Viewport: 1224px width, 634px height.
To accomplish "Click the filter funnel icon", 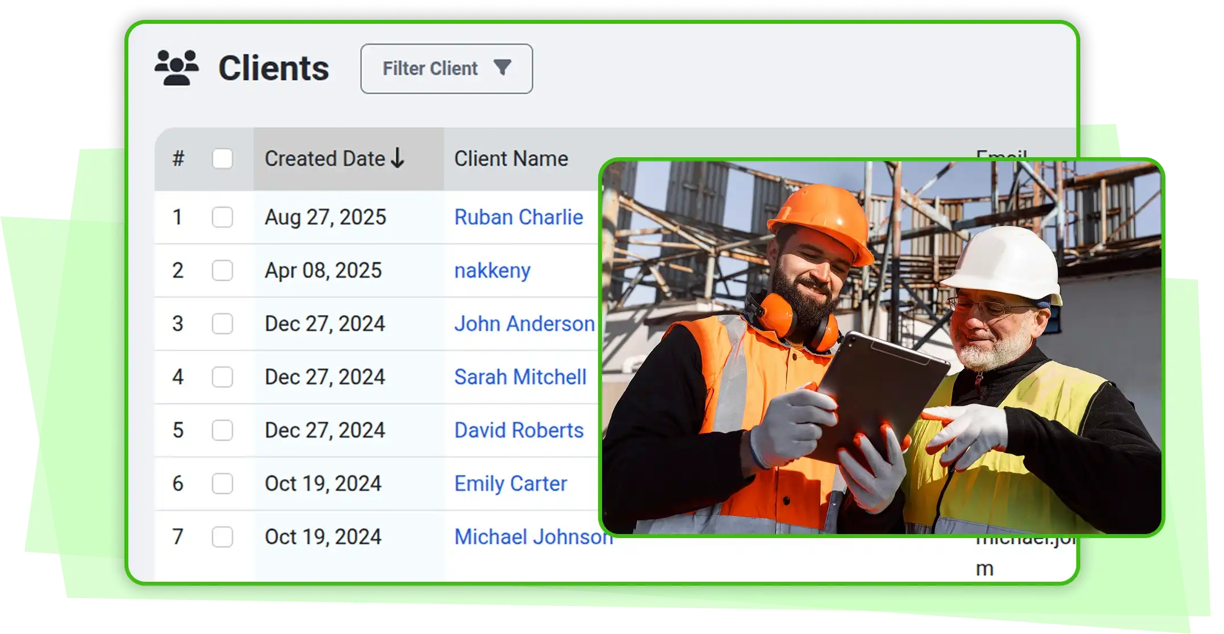I will (x=502, y=68).
